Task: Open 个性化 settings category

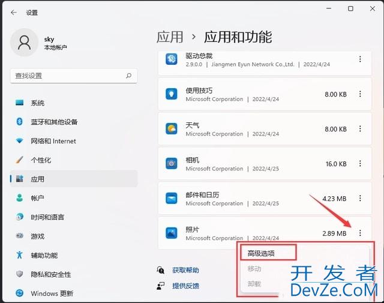Action: point(74,160)
